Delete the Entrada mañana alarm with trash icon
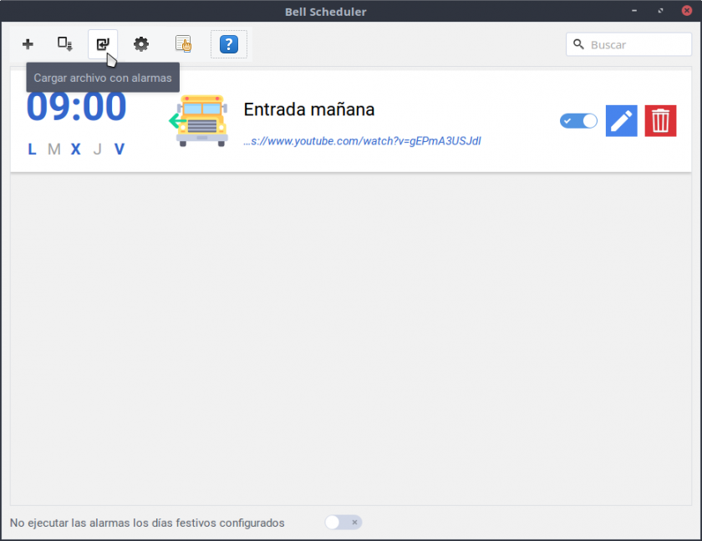 click(660, 121)
